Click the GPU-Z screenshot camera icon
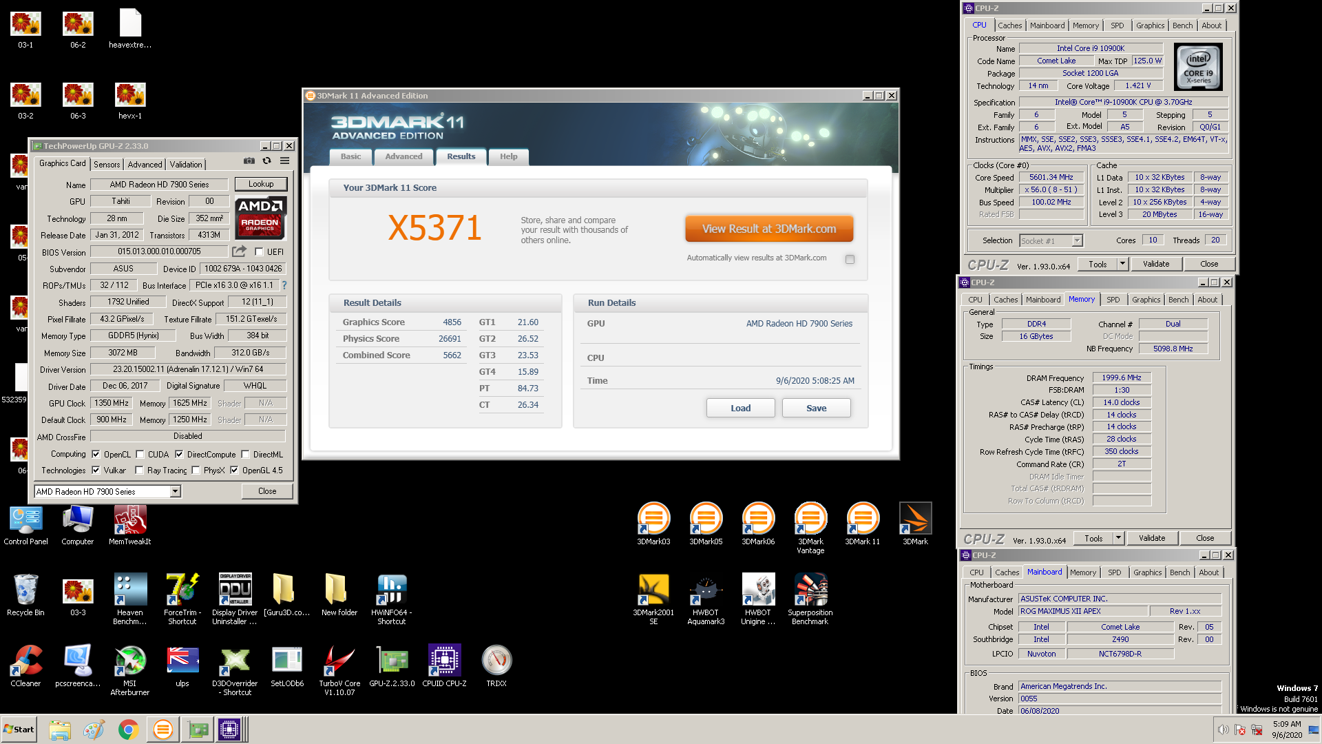The height and width of the screenshot is (744, 1322). (249, 161)
